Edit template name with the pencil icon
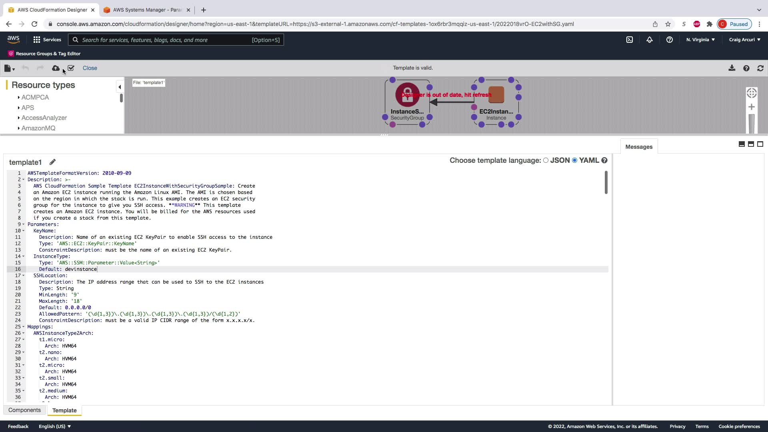This screenshot has width=768, height=432. [x=52, y=162]
